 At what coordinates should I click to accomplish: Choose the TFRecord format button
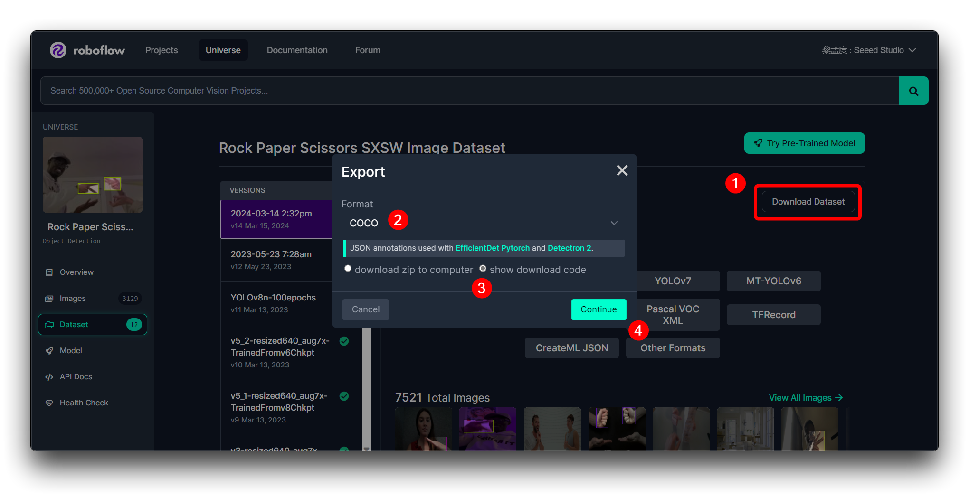[773, 315]
